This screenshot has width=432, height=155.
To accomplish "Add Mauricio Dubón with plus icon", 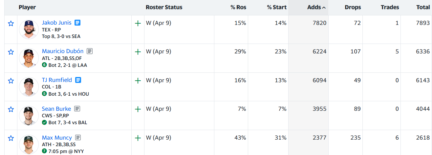I will click(x=138, y=52).
